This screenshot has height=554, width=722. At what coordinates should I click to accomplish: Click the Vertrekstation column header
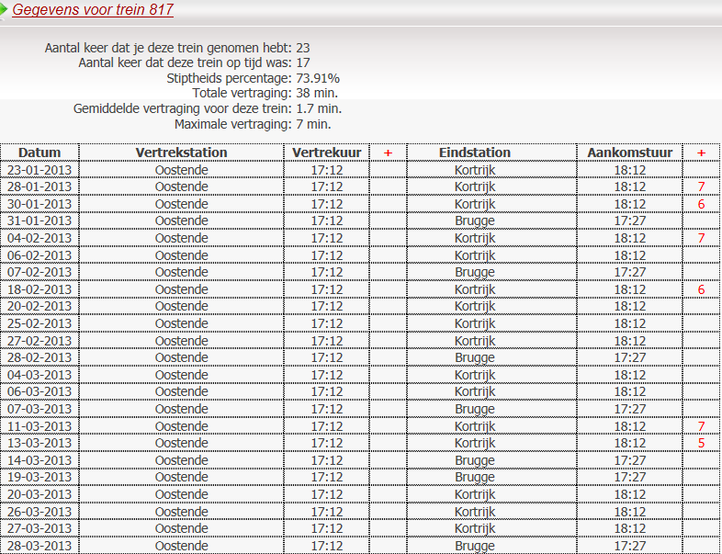(182, 153)
